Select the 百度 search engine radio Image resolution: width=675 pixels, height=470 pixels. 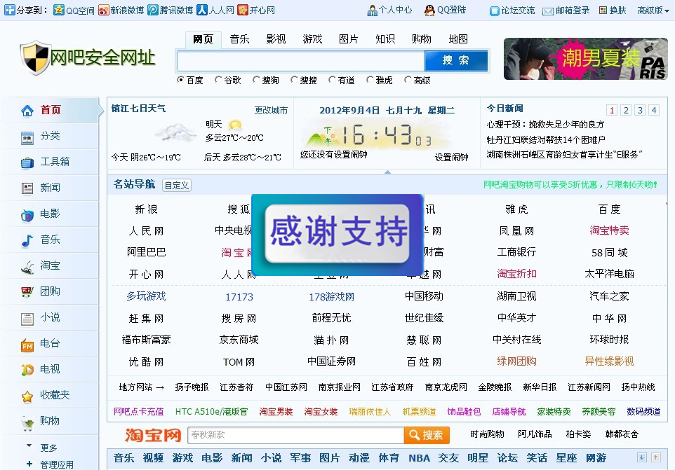point(180,79)
